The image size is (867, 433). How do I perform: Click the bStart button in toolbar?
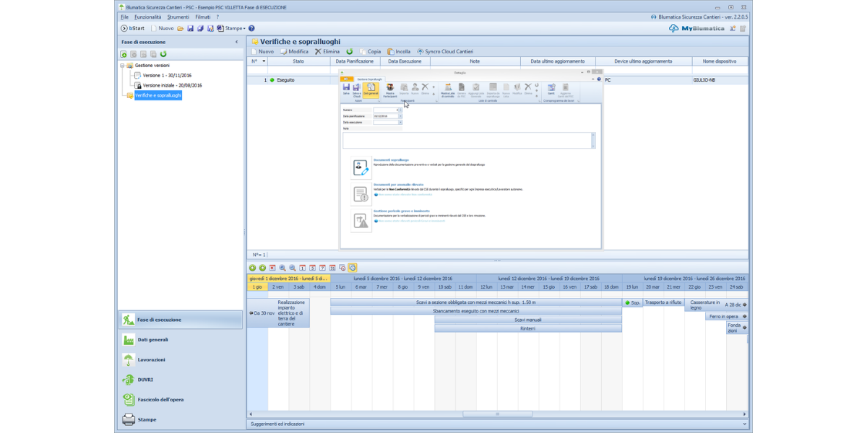coord(133,28)
